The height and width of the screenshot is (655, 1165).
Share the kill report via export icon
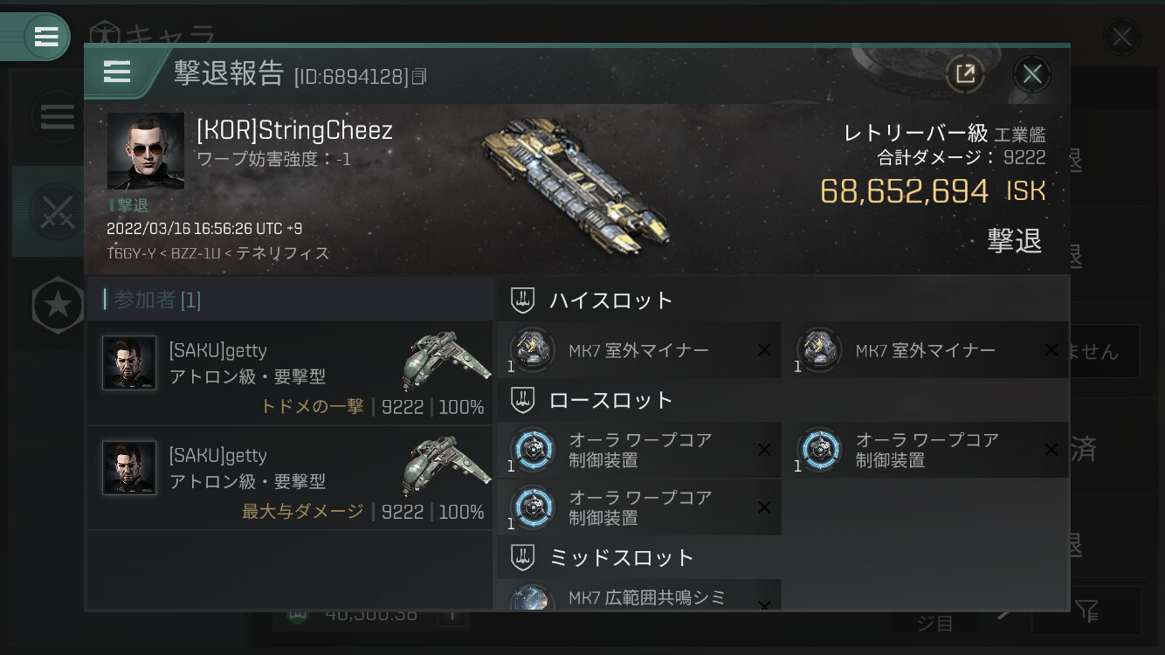(x=965, y=74)
